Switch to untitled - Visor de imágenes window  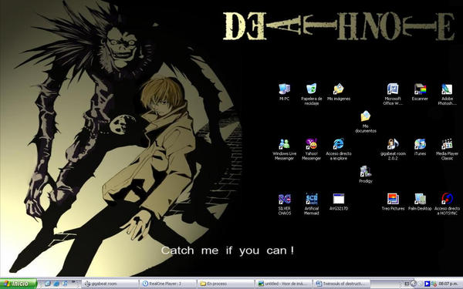tap(283, 284)
